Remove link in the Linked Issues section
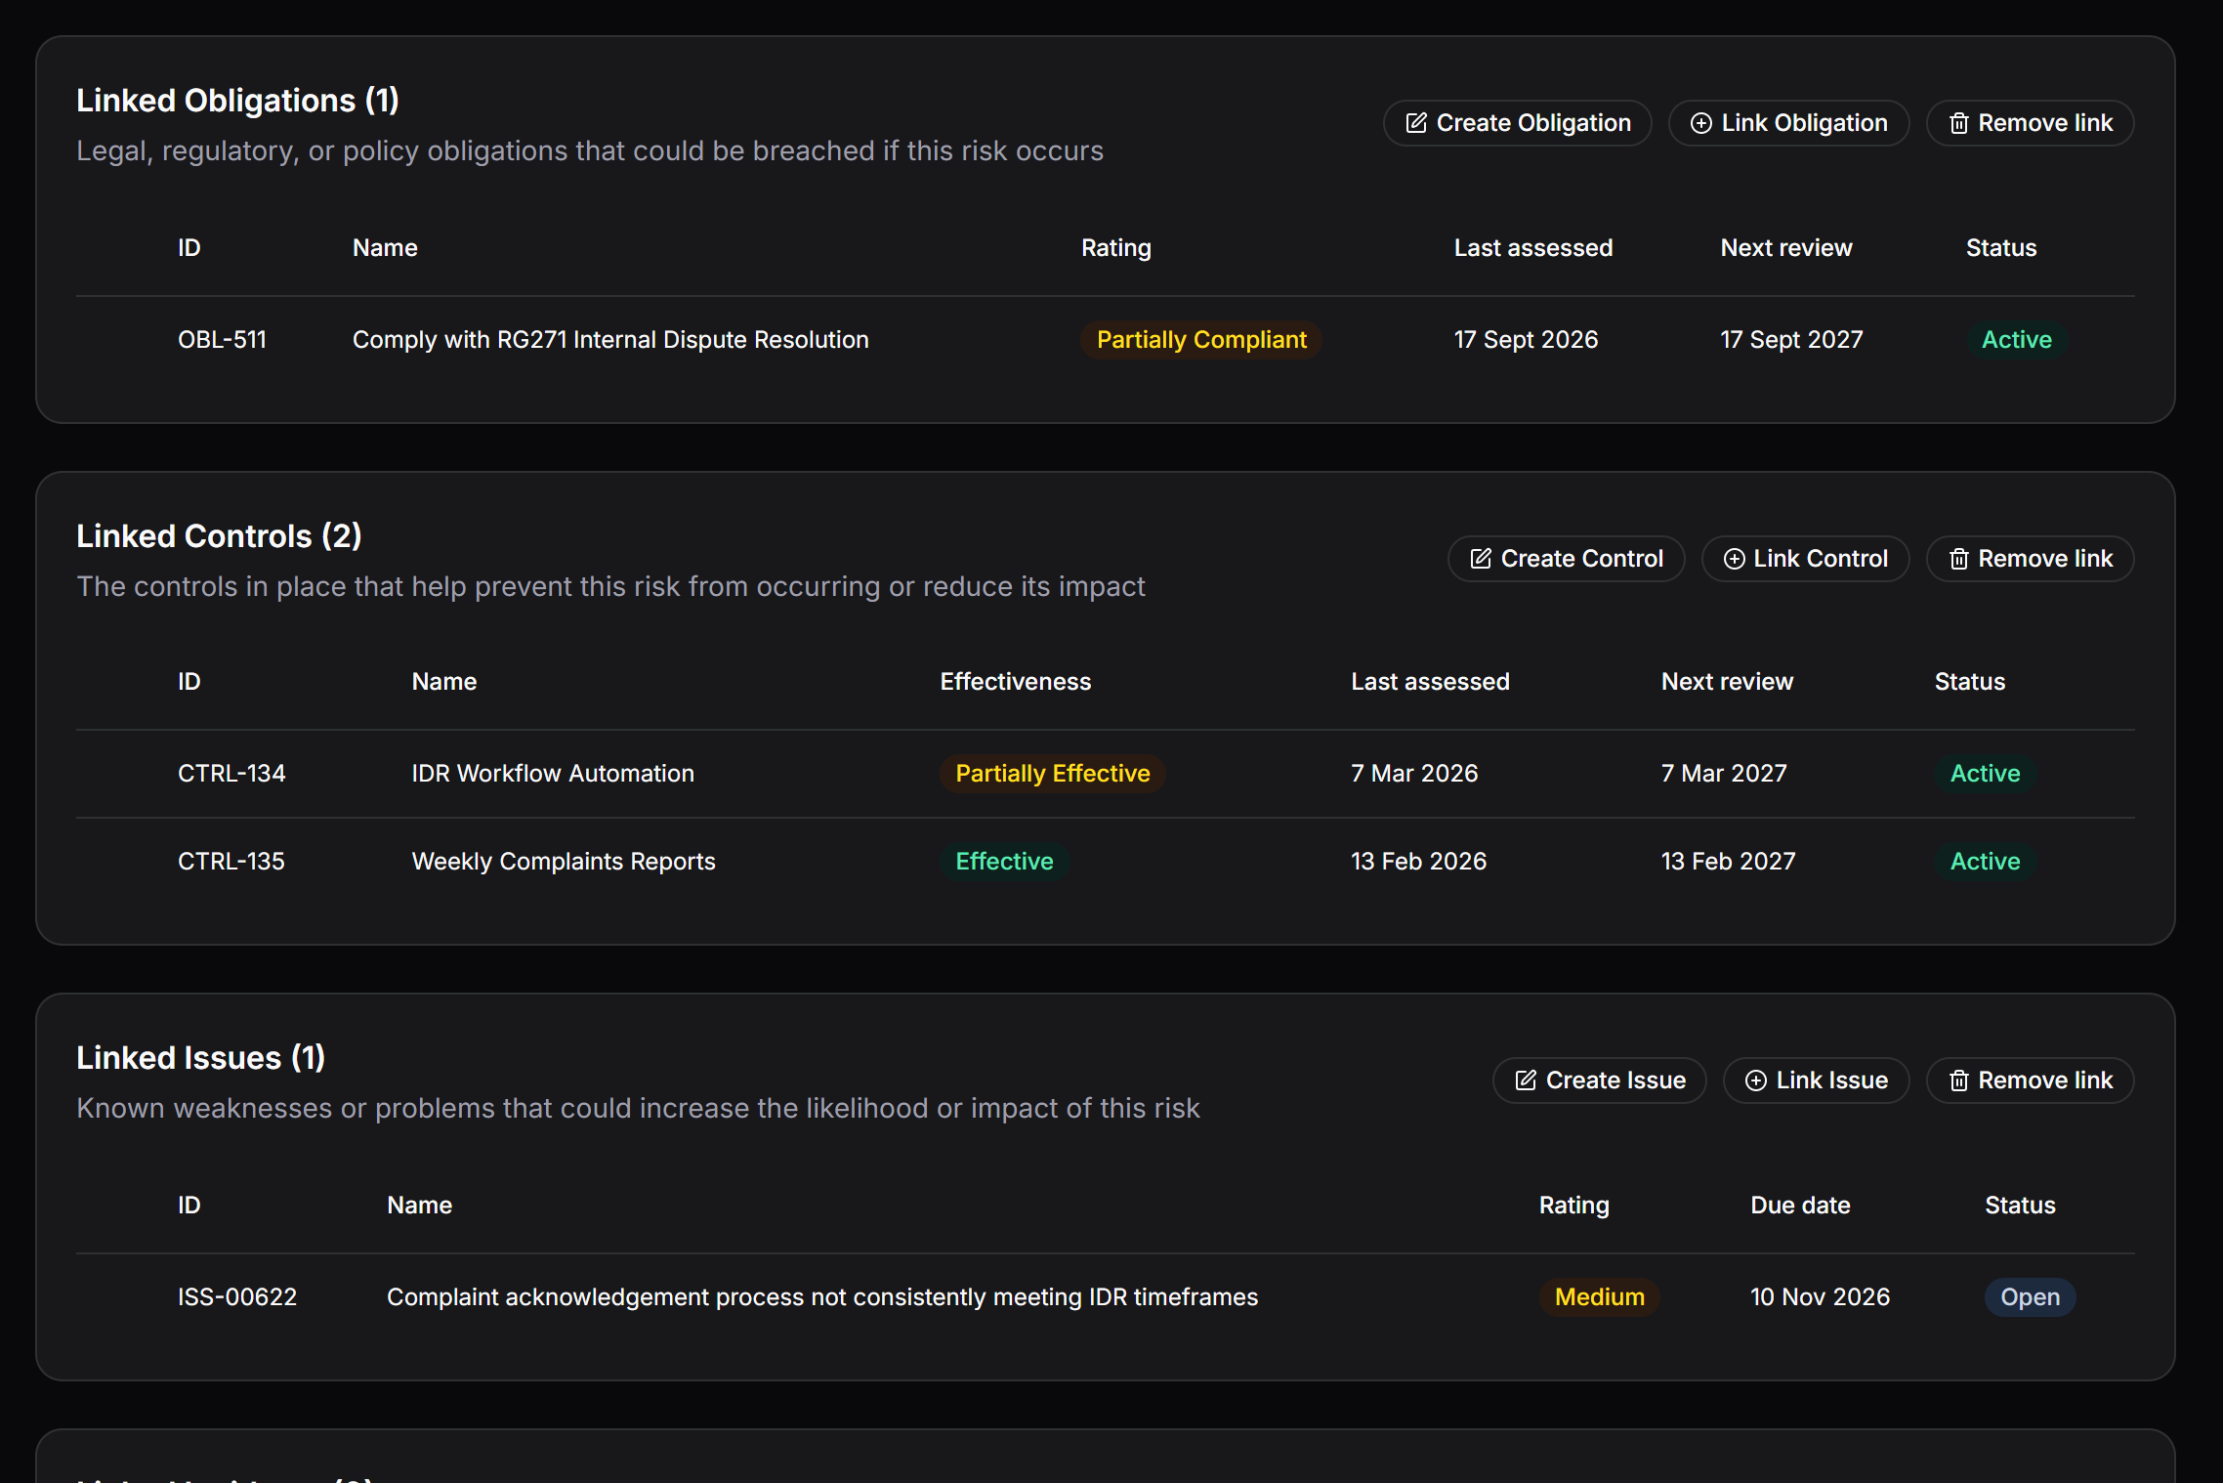This screenshot has height=1483, width=2223. [x=2030, y=1080]
